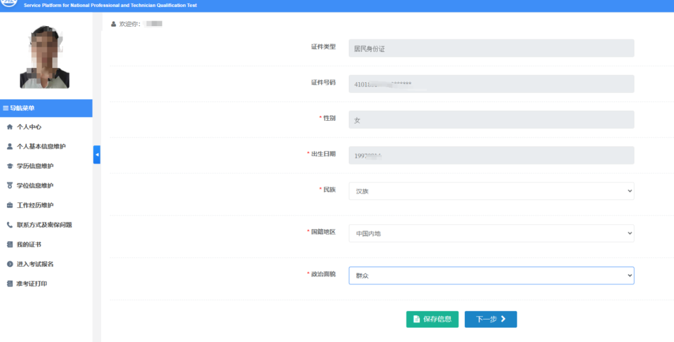Click the green 保存信息 button
The image size is (674, 342).
point(432,319)
